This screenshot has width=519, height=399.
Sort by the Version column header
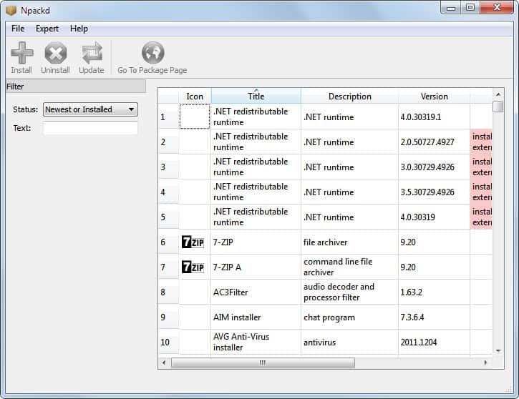coord(435,97)
